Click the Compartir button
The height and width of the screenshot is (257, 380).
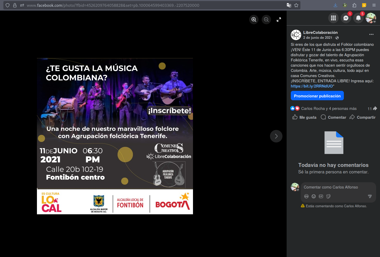click(363, 117)
